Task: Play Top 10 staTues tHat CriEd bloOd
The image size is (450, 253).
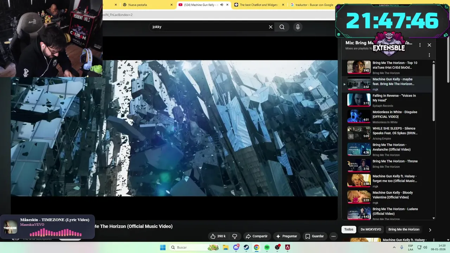Action: click(387, 67)
